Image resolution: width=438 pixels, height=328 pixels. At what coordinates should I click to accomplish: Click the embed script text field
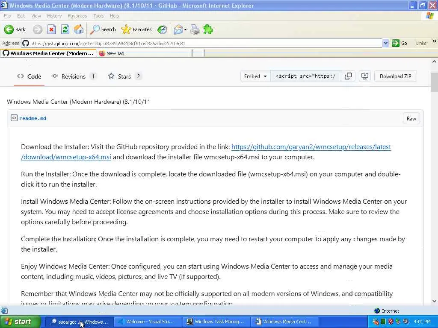coord(305,76)
